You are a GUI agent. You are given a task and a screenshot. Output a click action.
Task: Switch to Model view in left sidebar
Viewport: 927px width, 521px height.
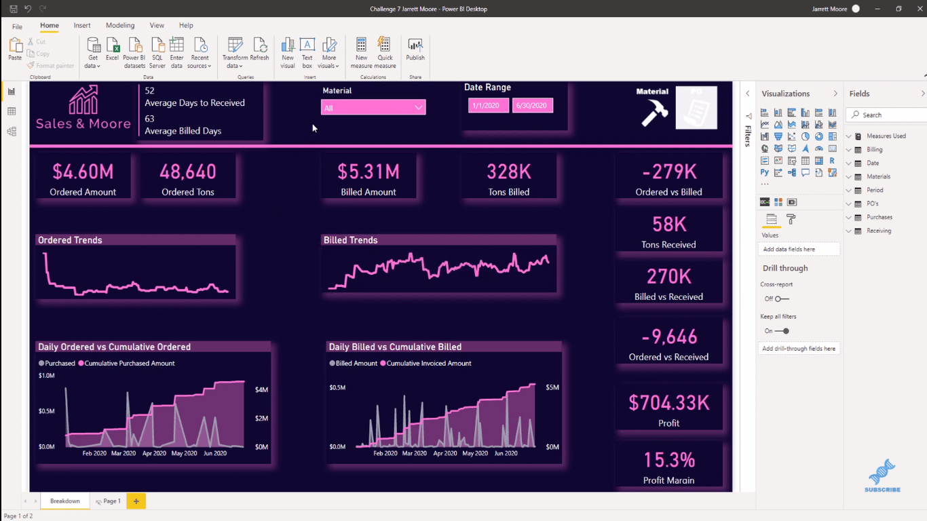click(12, 132)
